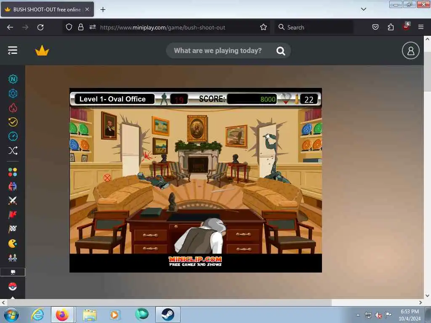431x323 pixels.
Task: Pick a random game via shuffle icon
Action: point(13,151)
